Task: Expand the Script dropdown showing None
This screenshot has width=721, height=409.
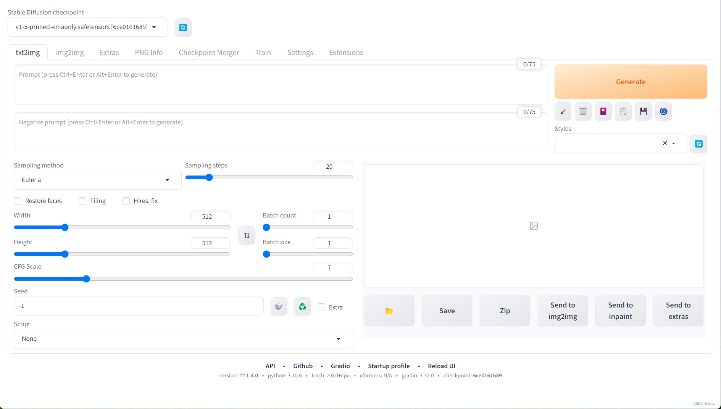Action: (183, 339)
